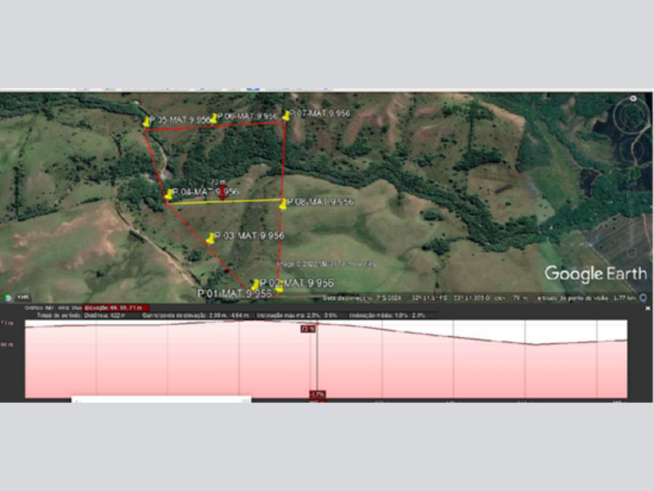Click the yellow path line between P 04 and P 08

tap(223, 202)
